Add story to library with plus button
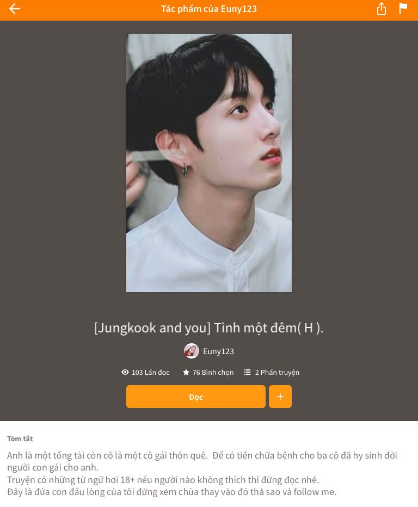The image size is (418, 507). point(280,397)
